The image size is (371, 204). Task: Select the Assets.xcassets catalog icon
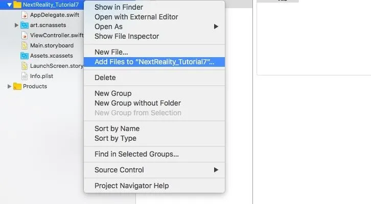(x=25, y=56)
